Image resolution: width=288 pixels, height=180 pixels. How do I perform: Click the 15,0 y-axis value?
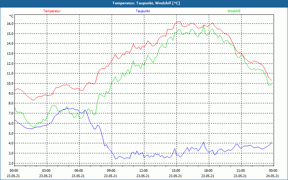click(10, 33)
